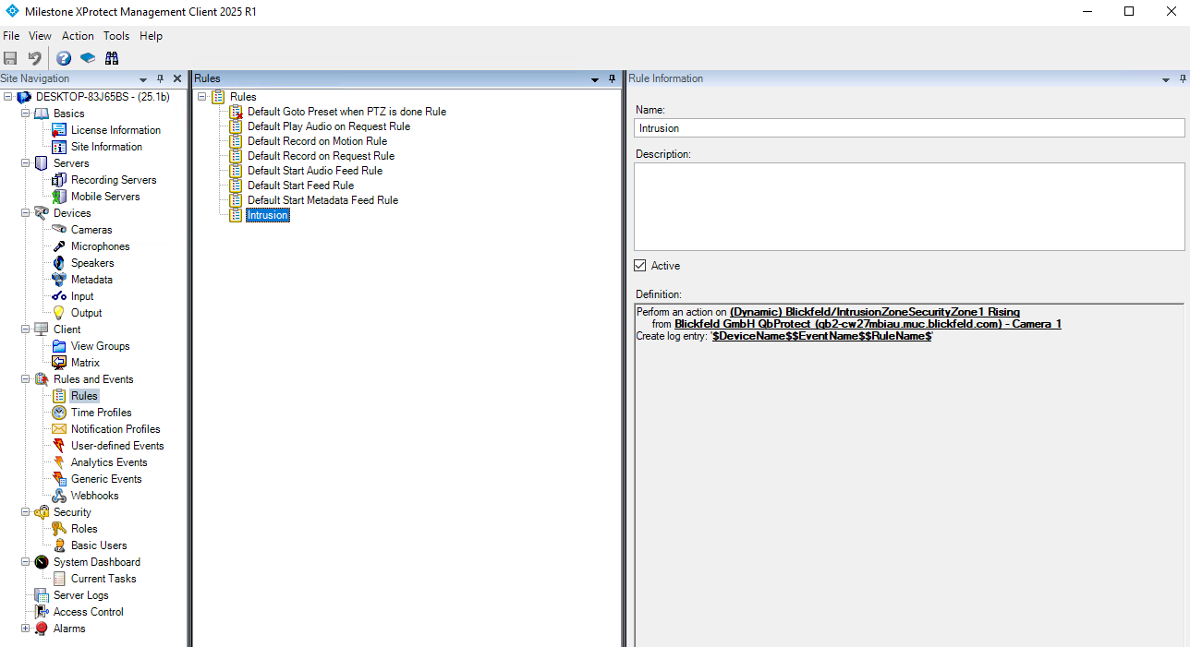Toggle auto-hide pin on the Rules panel
This screenshot has height=647, width=1190.
click(612, 79)
